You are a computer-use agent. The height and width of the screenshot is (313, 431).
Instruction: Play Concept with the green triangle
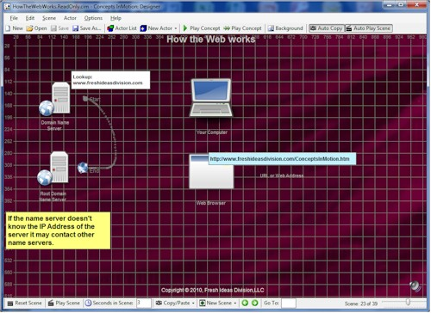coord(202,28)
